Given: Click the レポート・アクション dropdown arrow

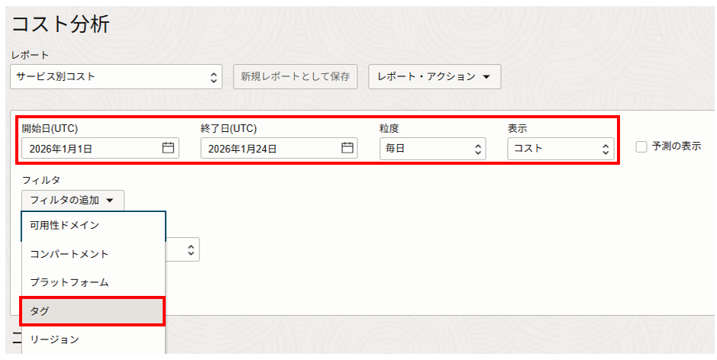Looking at the screenshot, I should click(x=486, y=76).
